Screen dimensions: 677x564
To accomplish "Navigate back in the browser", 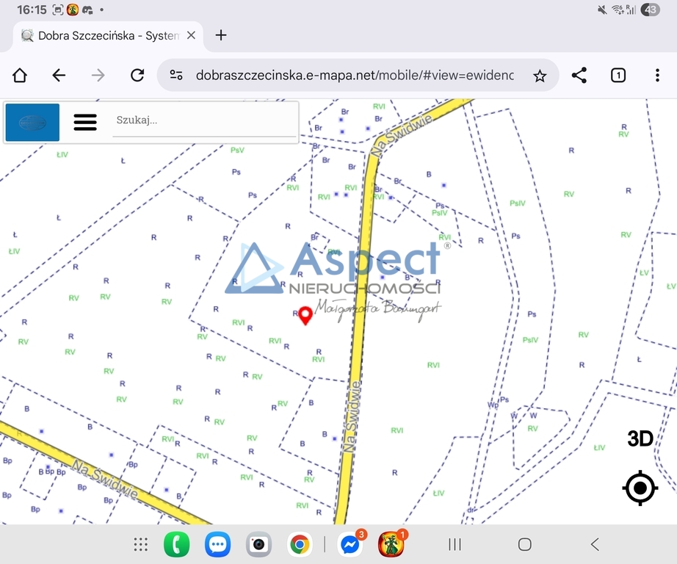I will 59,76.
